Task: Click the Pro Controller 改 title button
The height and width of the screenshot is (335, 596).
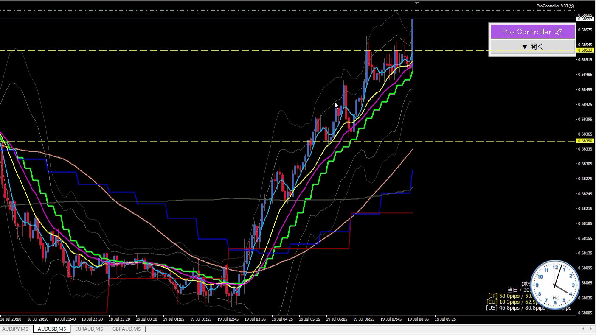Action: [532, 32]
